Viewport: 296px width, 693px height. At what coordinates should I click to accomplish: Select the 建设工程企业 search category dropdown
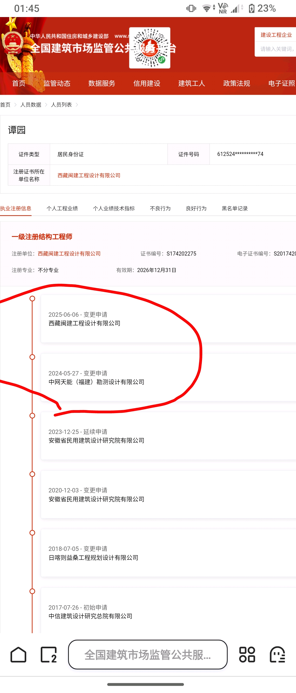[275, 35]
